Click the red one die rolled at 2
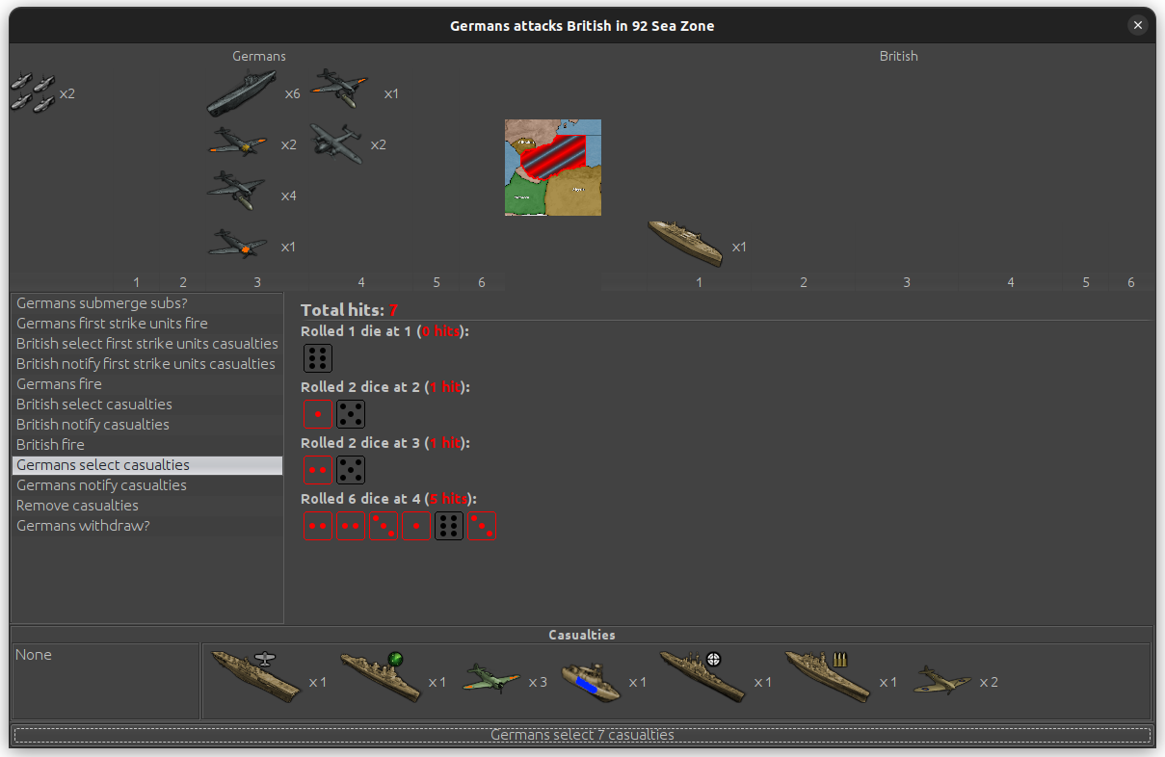The height and width of the screenshot is (757, 1165). (318, 414)
